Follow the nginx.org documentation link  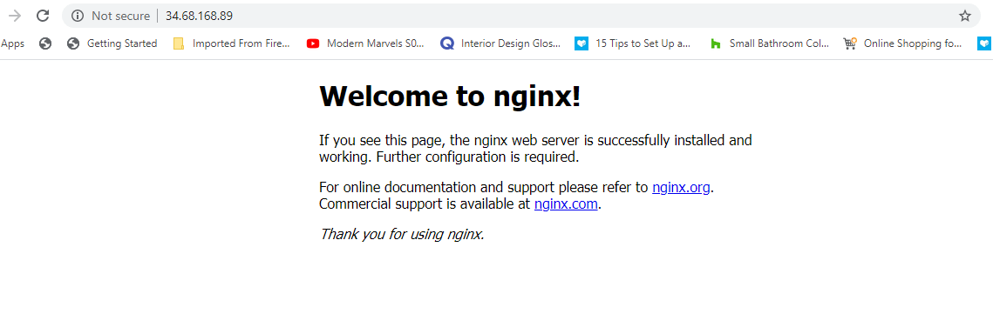coord(681,188)
